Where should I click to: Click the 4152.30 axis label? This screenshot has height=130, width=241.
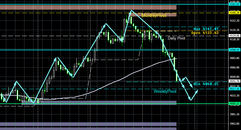click(x=234, y=20)
